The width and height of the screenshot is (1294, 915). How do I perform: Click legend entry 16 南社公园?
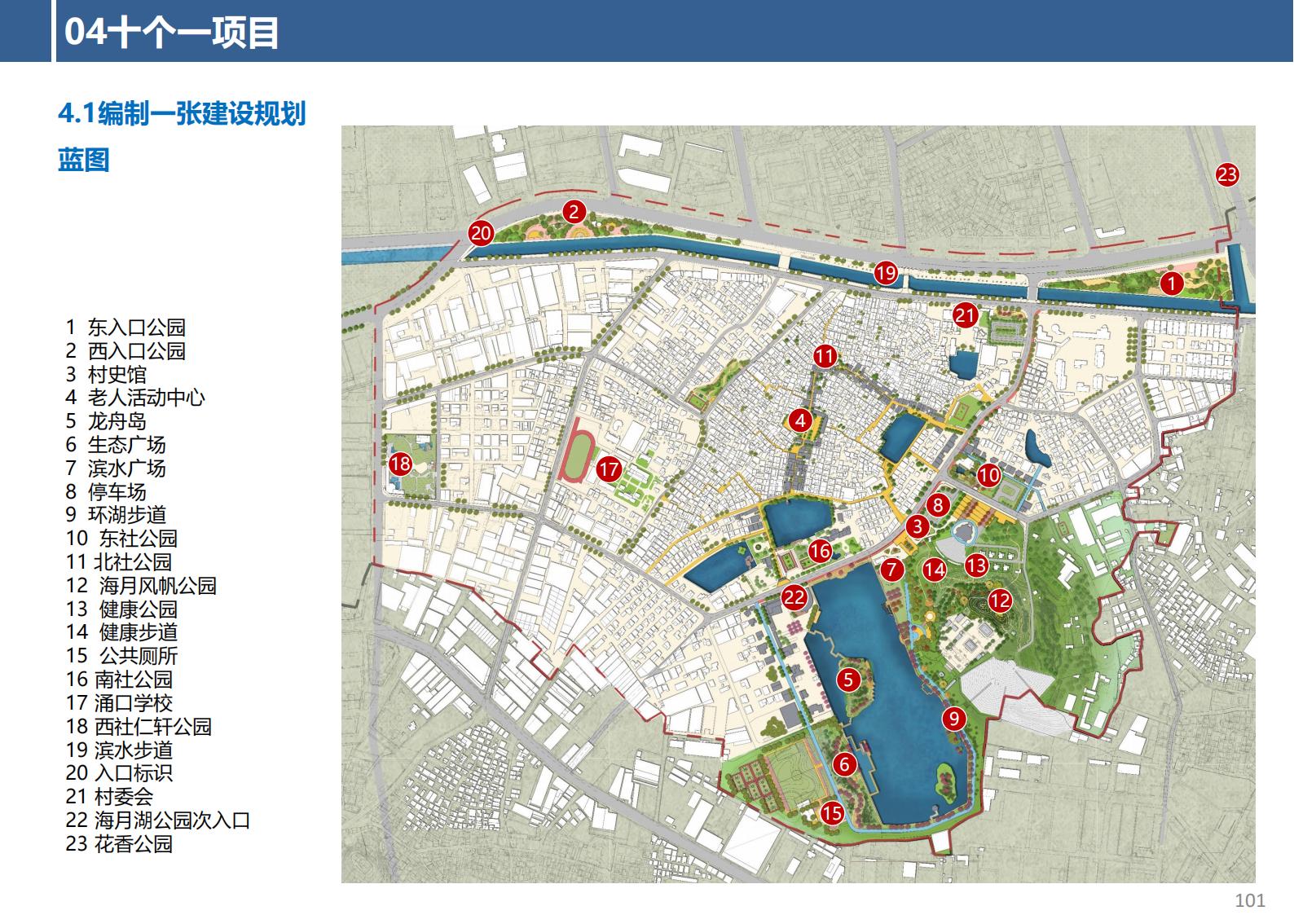pyautogui.click(x=119, y=680)
